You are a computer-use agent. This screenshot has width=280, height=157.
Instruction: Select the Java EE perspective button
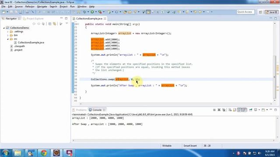click(271, 12)
